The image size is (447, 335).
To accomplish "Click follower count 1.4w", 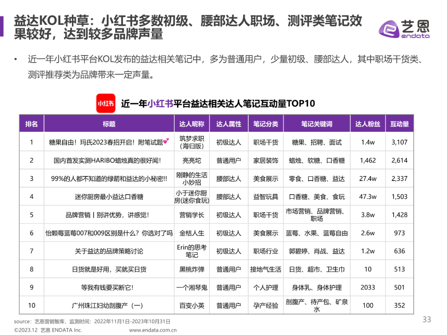I will [368, 142].
